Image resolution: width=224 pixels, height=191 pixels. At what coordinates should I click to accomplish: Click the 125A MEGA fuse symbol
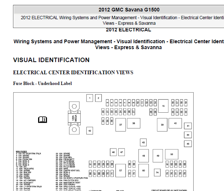click(74, 118)
